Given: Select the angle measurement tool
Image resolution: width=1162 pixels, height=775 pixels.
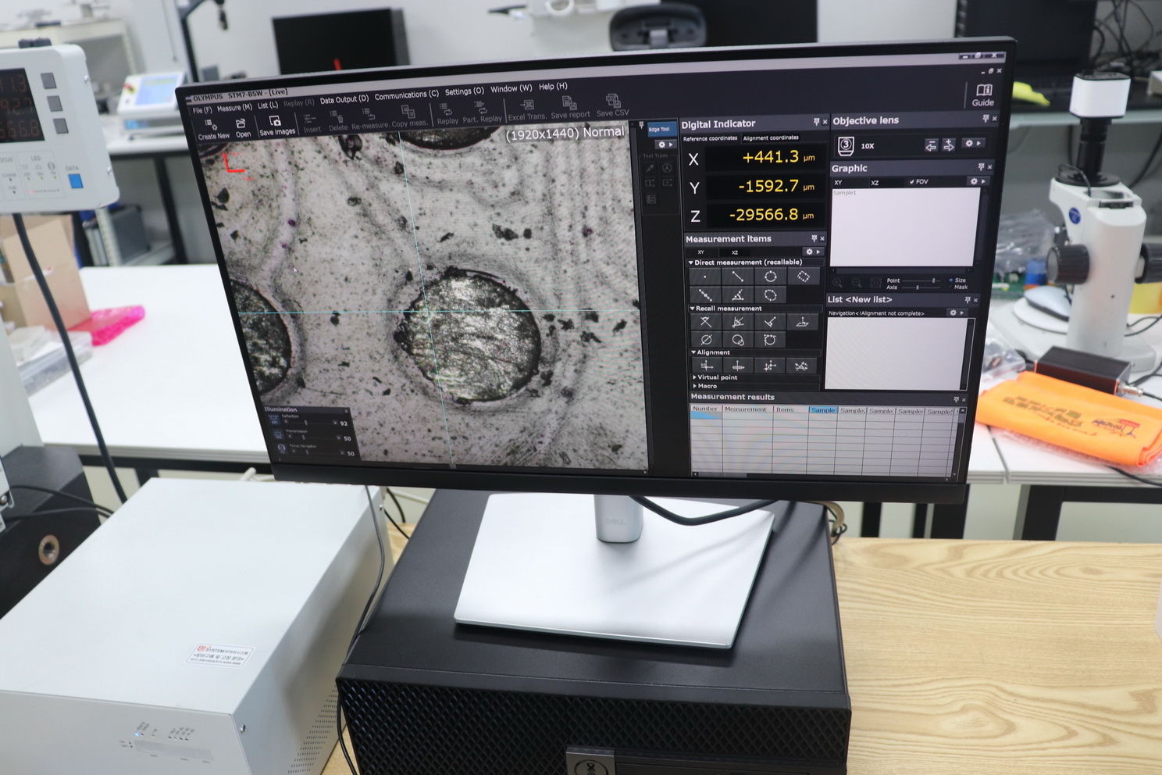Looking at the screenshot, I should coord(737,295).
